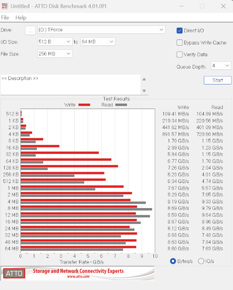Click the ATTO Disk Benchmark title bar icon

[4, 6]
